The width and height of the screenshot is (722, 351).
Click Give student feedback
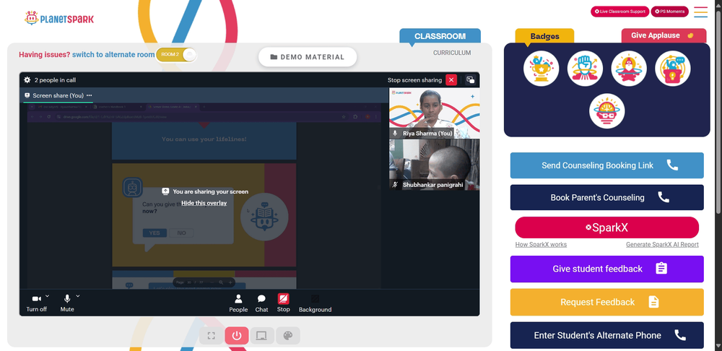pos(607,269)
